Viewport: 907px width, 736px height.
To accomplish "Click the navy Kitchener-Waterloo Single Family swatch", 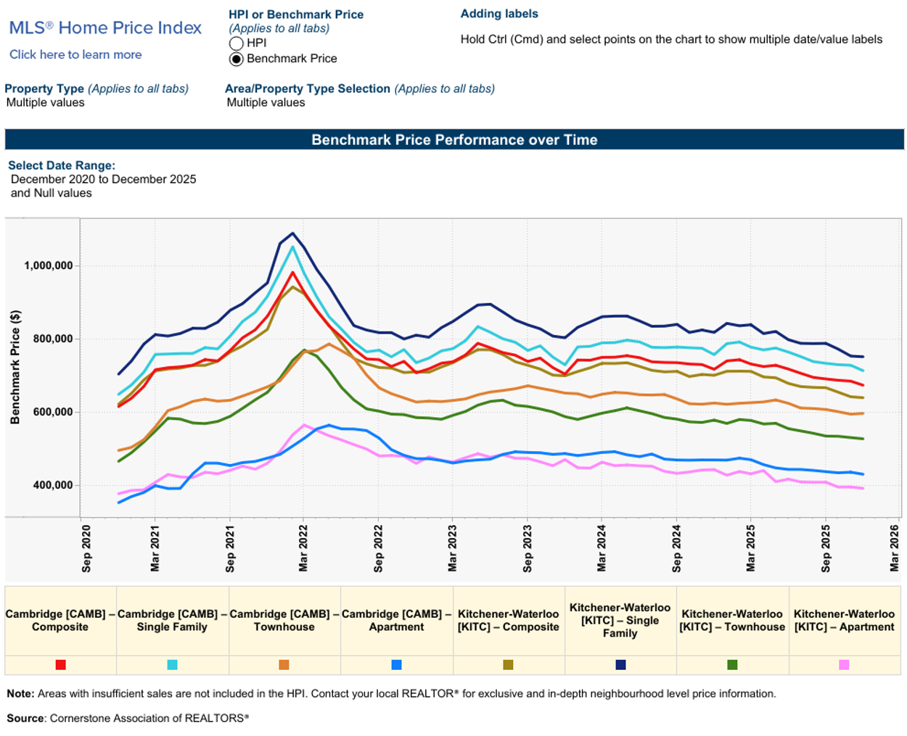I will point(620,665).
